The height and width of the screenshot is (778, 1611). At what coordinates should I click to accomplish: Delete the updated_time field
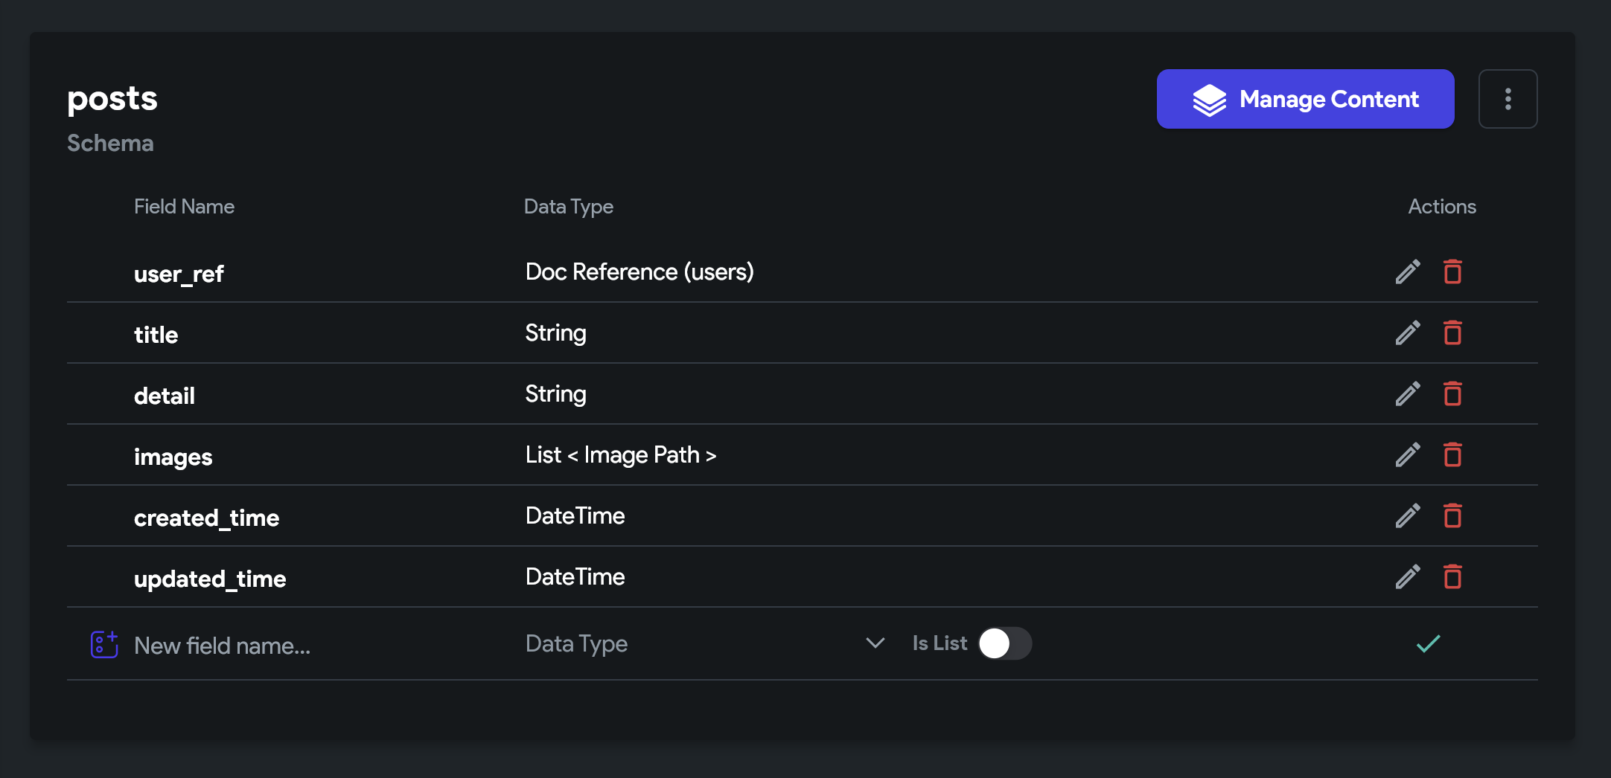[1452, 577]
